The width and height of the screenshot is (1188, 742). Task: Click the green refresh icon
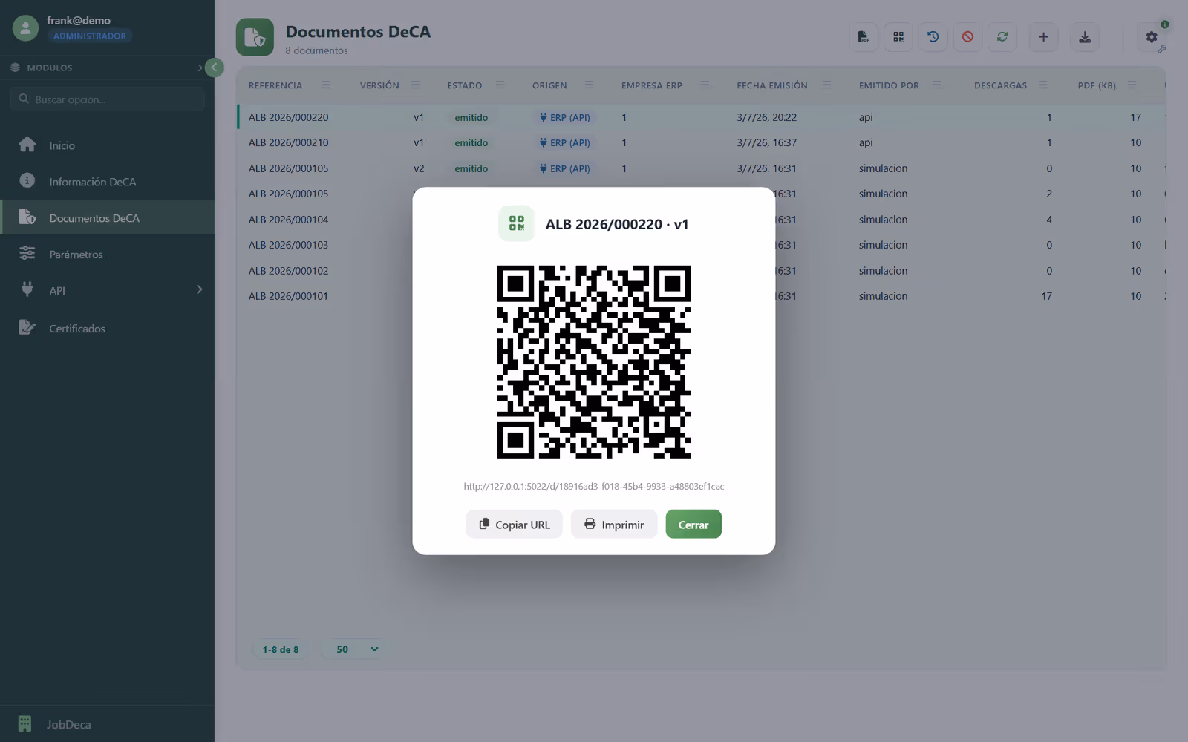tap(1002, 37)
